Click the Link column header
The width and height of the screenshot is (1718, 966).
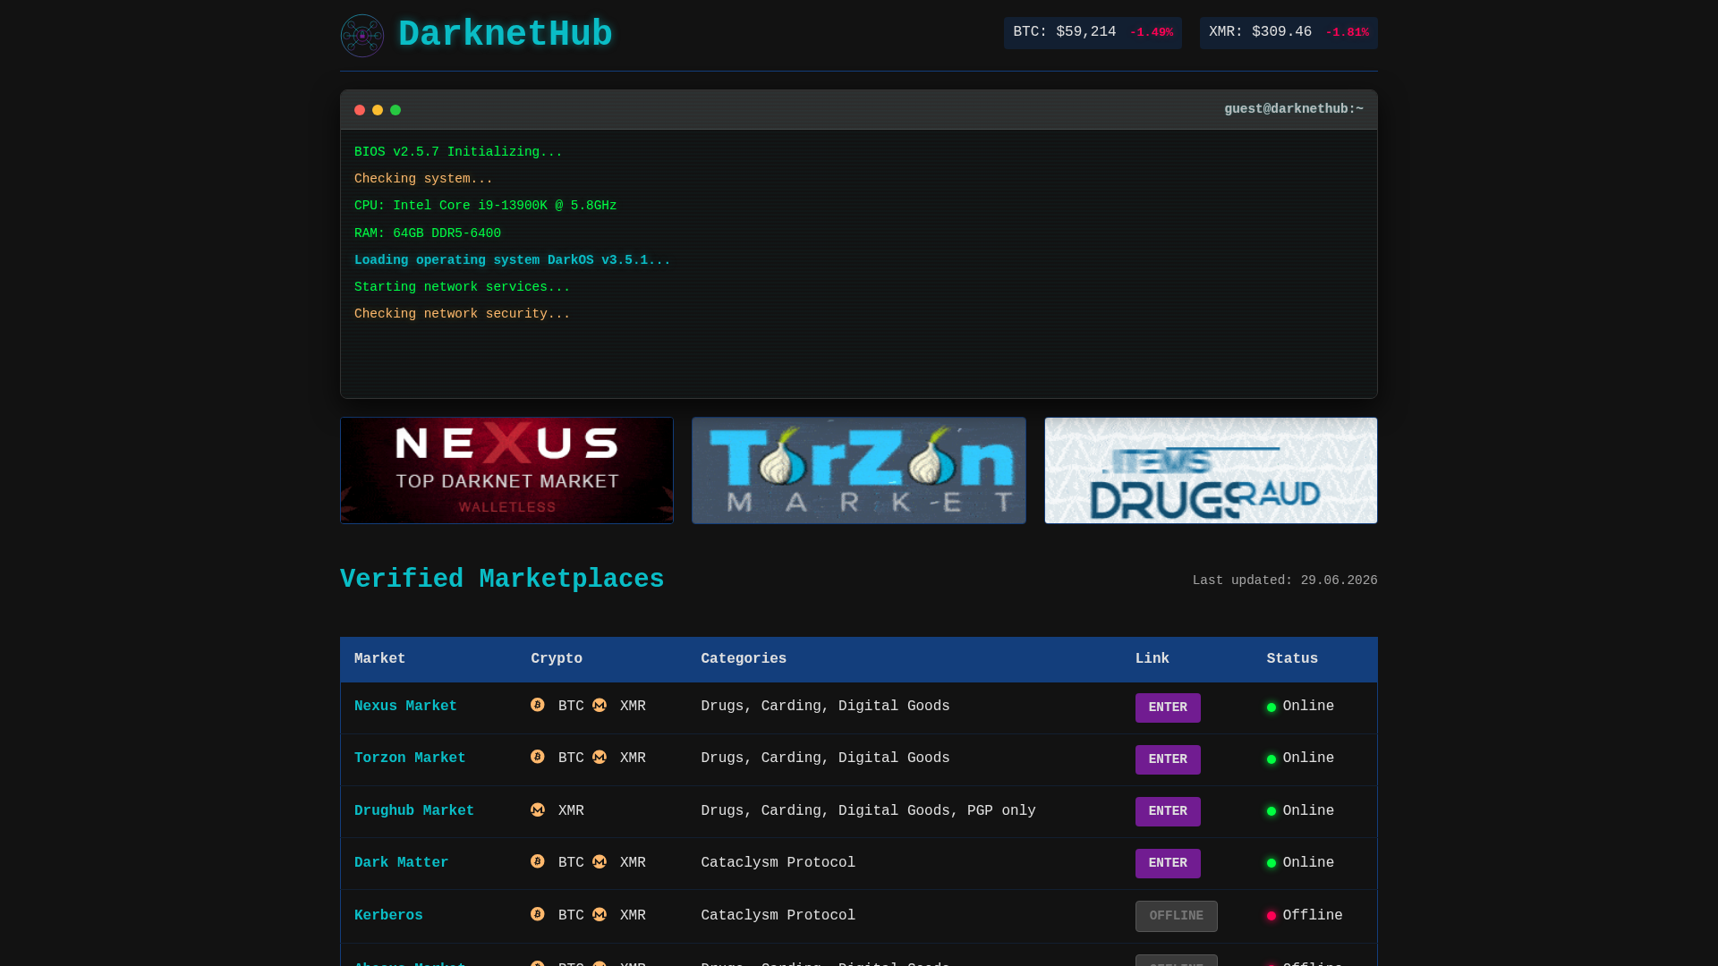[1152, 659]
